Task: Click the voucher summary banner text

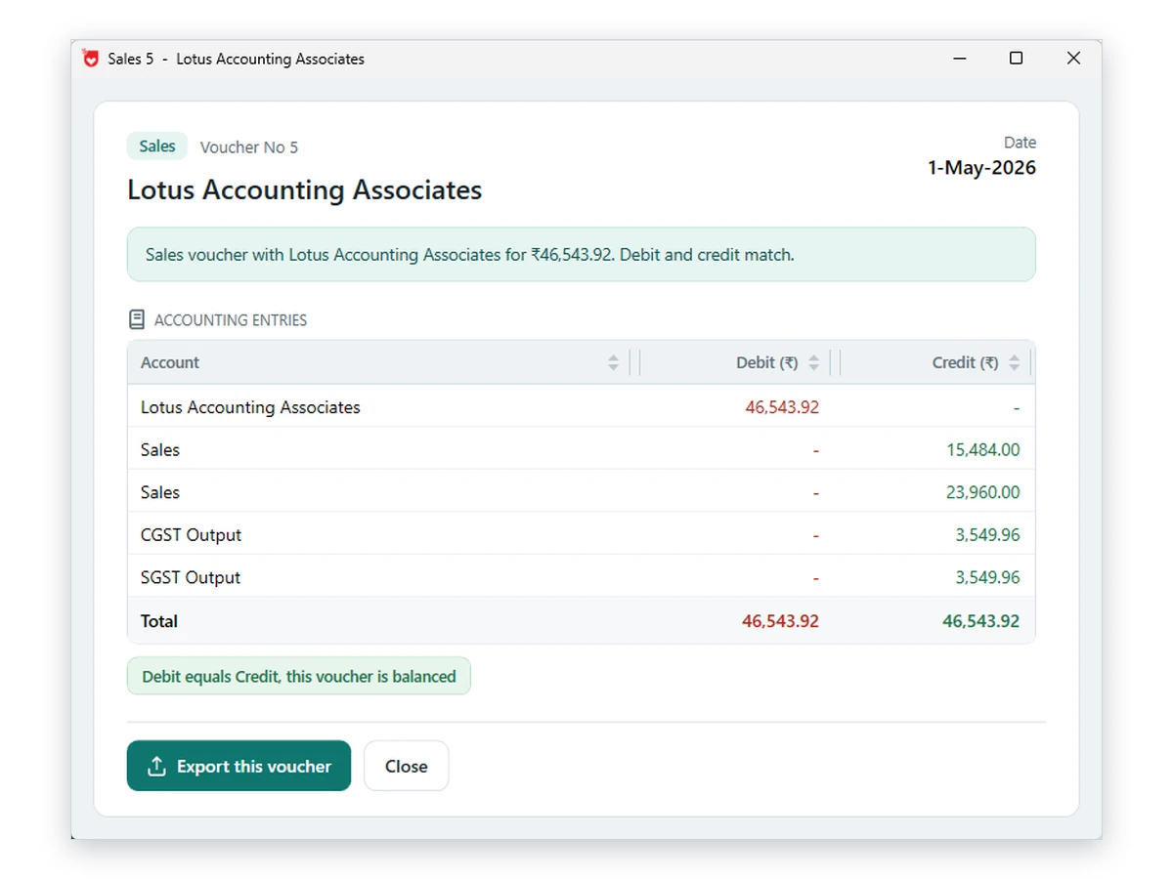Action: 469,255
